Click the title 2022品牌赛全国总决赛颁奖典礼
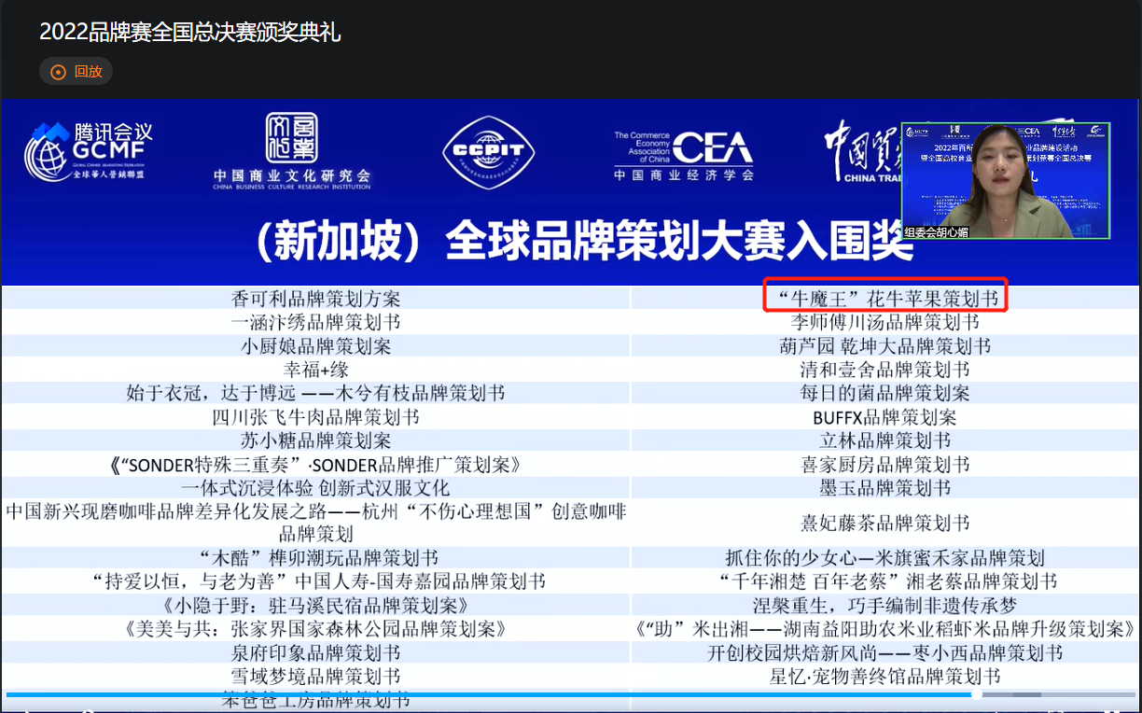 [x=190, y=33]
